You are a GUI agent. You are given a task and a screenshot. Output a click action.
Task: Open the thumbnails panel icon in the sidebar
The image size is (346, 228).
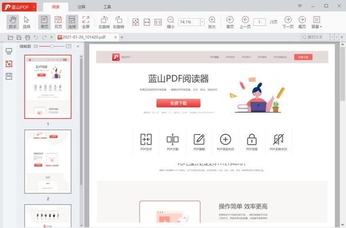(9, 64)
